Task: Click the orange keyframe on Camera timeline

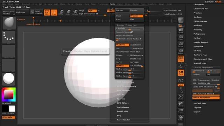Action: [x=61, y=21]
